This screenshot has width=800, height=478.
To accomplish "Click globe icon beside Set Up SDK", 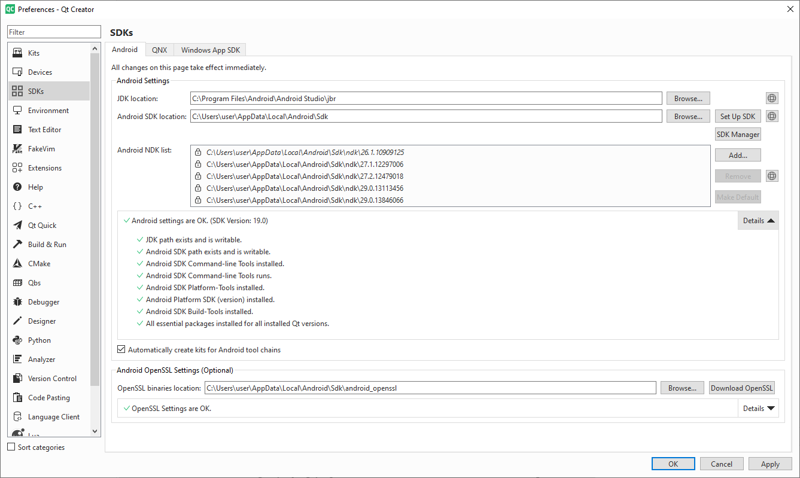I will (x=772, y=116).
